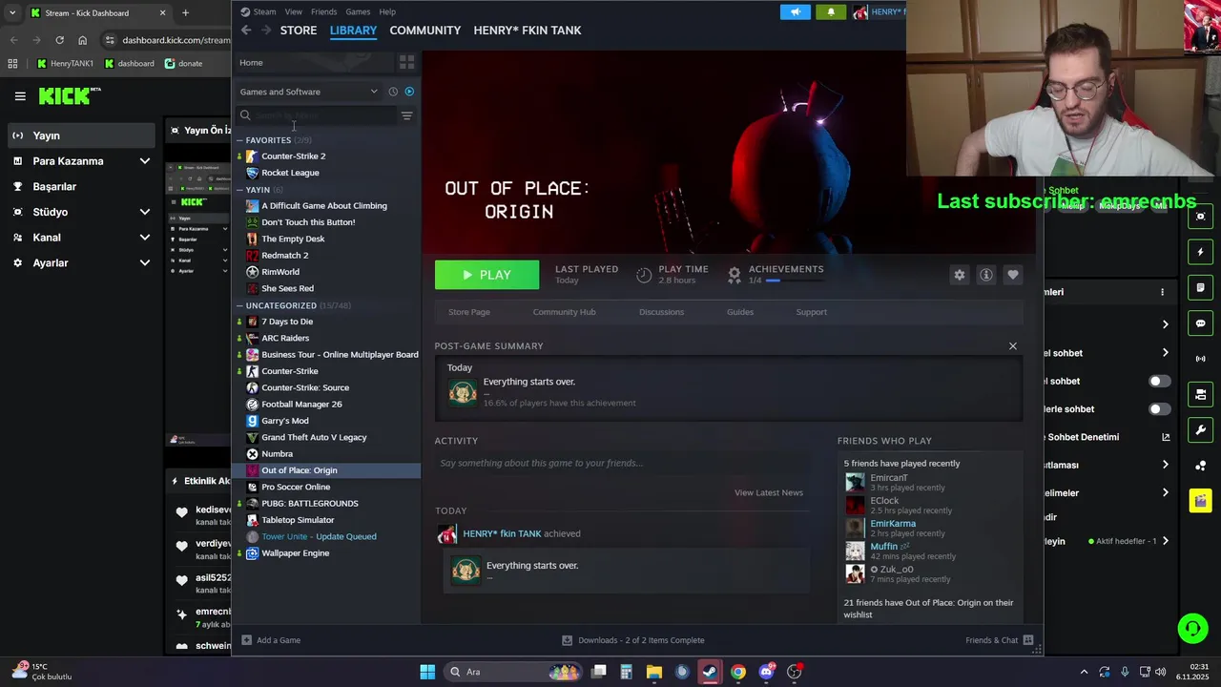Open Steam from the Windows taskbar
Screen dimensions: 1221x687
(710, 672)
